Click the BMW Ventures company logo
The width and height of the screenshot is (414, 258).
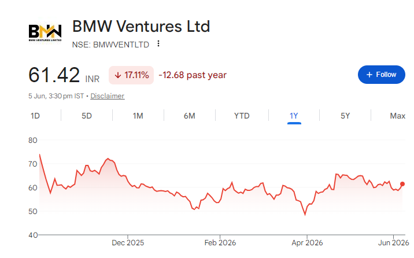pyautogui.click(x=45, y=32)
